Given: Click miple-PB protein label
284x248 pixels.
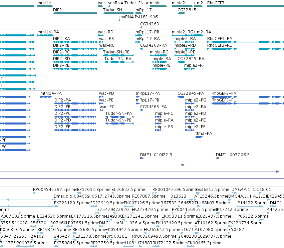Looking at the screenshot, I should (x=164, y=127).
